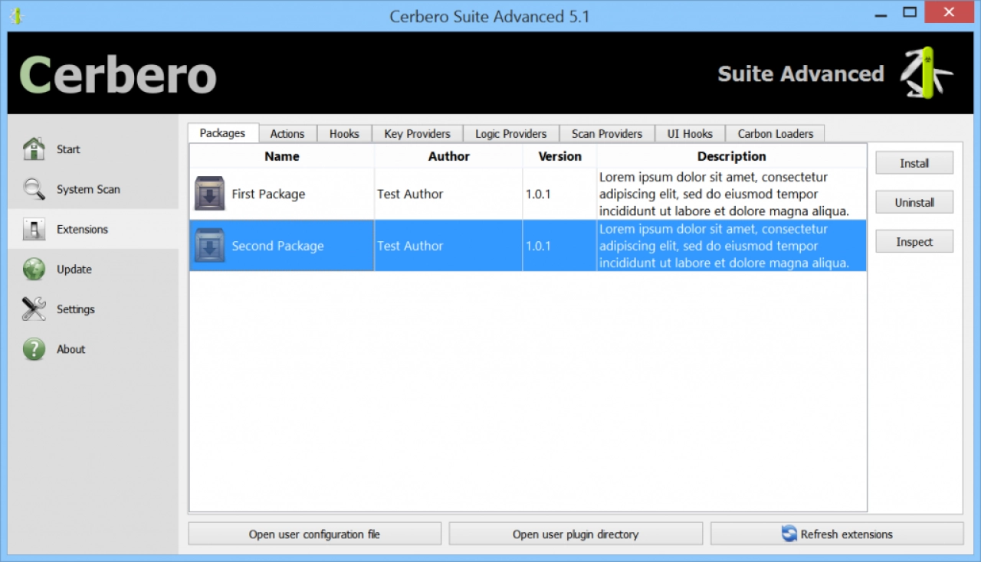Viewport: 981px width, 562px height.
Task: Click the Extensions sidebar icon
Action: coord(34,229)
